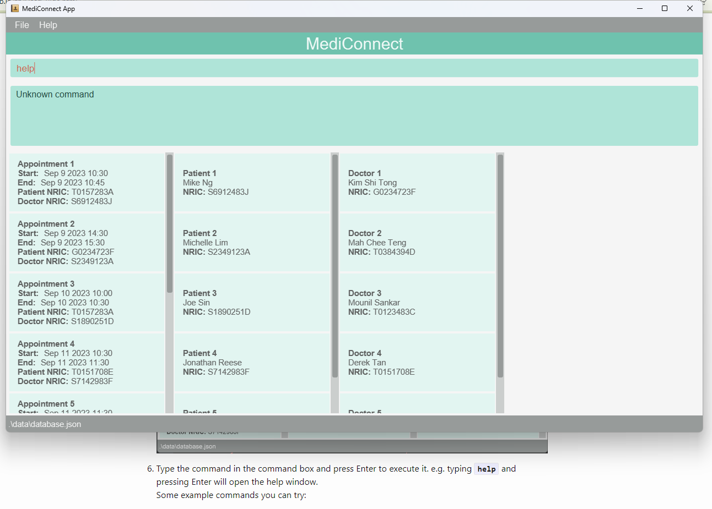Select Doctor 4 Derek Tan card
Viewport: 712px width, 509px height.
point(417,362)
